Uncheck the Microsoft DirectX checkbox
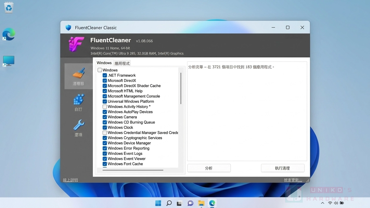 [105, 80]
